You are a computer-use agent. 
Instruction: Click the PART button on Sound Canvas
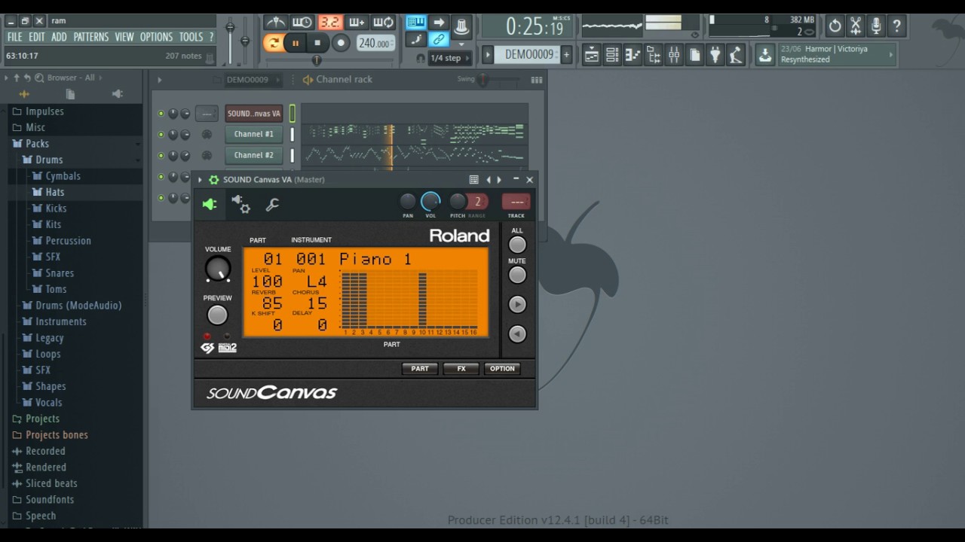[x=420, y=369]
